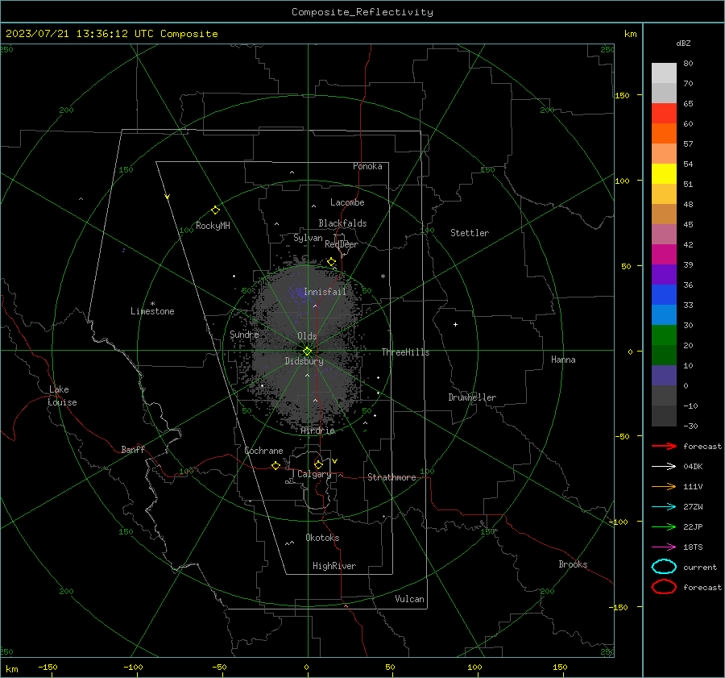Click the Lacombe label
Screen dimensions: 725x678
347,202
